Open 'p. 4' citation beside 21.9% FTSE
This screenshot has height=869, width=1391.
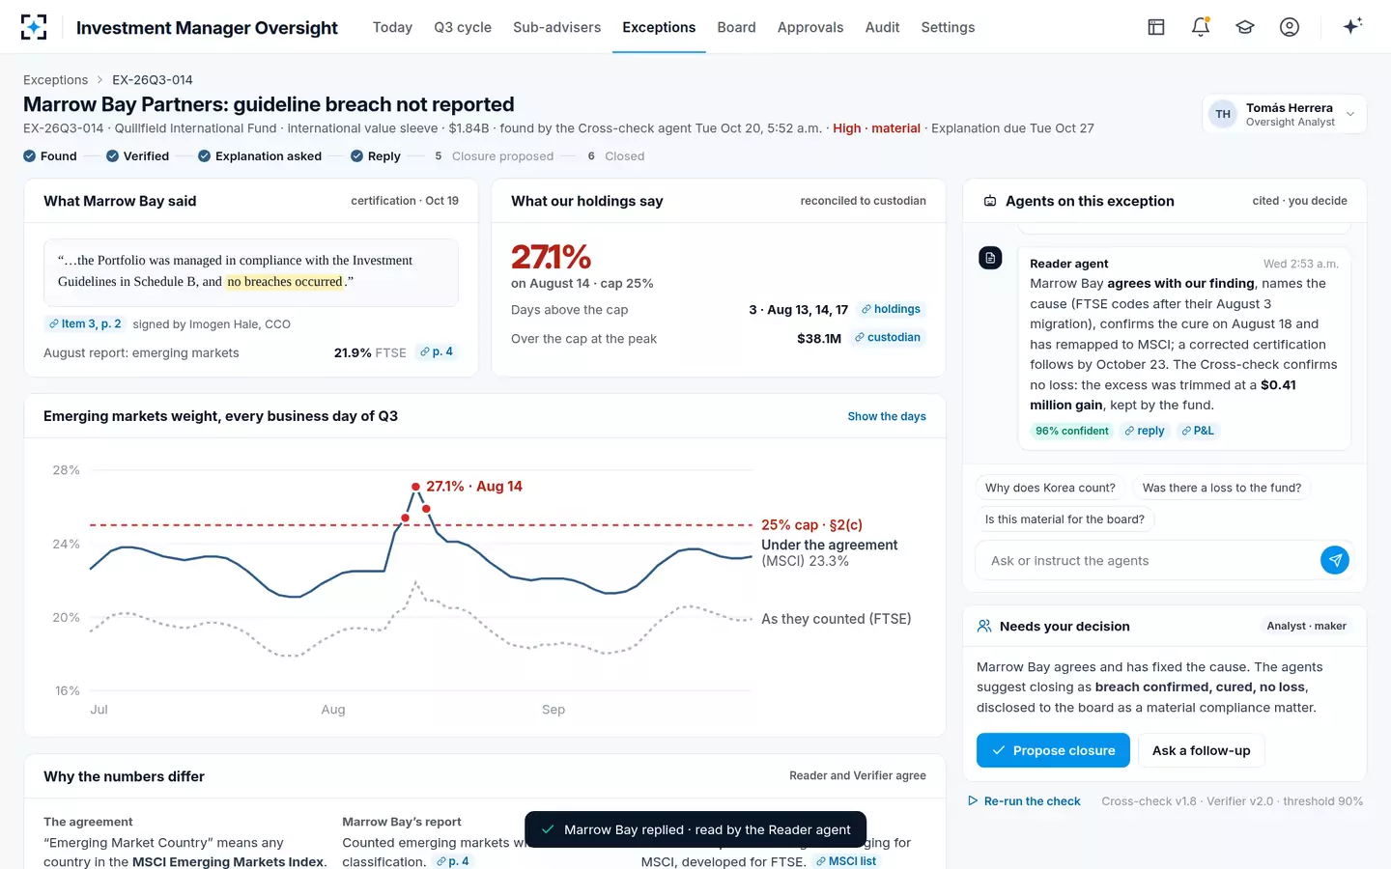pos(437,351)
